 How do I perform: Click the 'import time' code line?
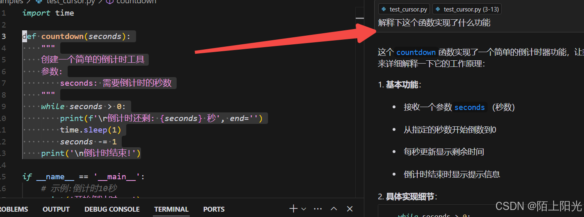(48, 13)
